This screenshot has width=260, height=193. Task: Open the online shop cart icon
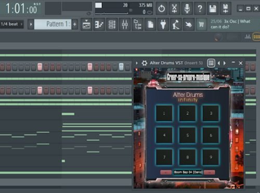[x=201, y=24]
